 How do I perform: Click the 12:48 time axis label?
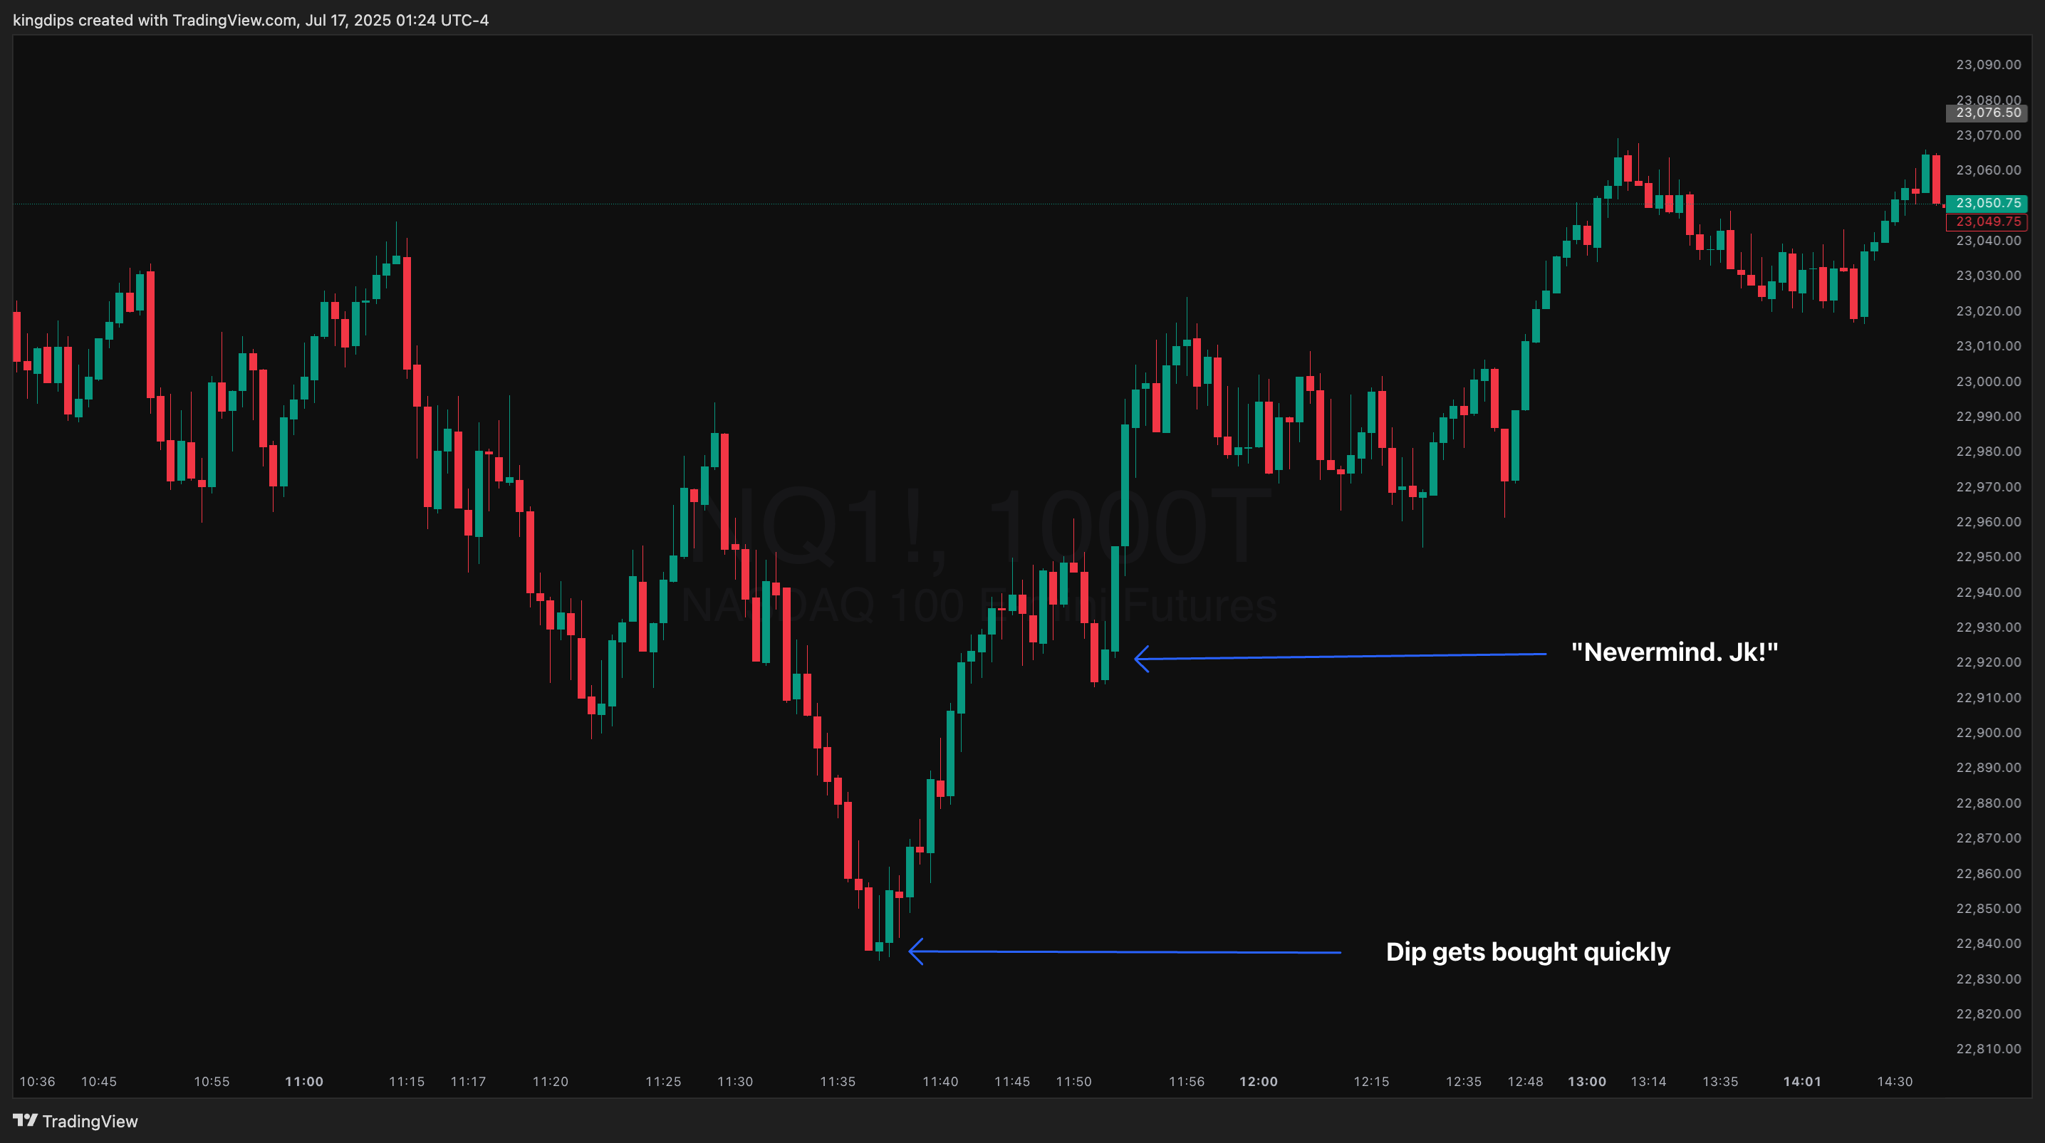(x=1525, y=1081)
